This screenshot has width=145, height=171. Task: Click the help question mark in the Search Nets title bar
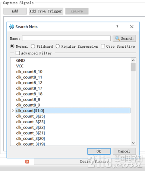[x=117, y=26]
